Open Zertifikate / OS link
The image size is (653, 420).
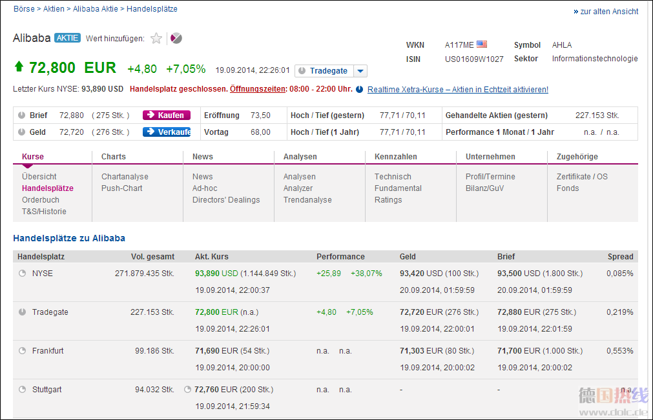click(582, 176)
